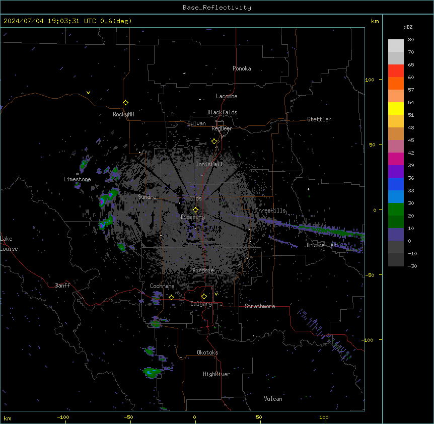434x424 pixels.
Task: Click the Limestone label
Action: [x=77, y=179]
